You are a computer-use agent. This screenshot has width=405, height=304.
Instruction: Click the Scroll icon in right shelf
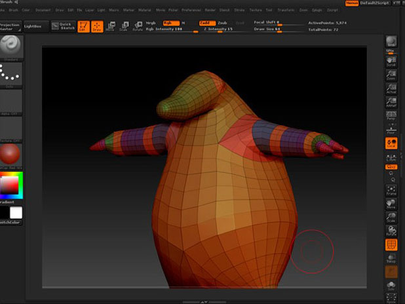coord(391,61)
